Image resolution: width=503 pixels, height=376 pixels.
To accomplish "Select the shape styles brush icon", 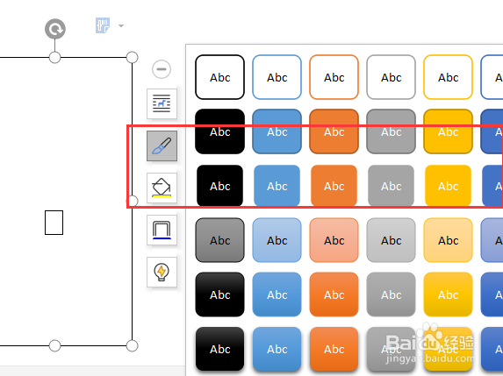I will point(162,145).
